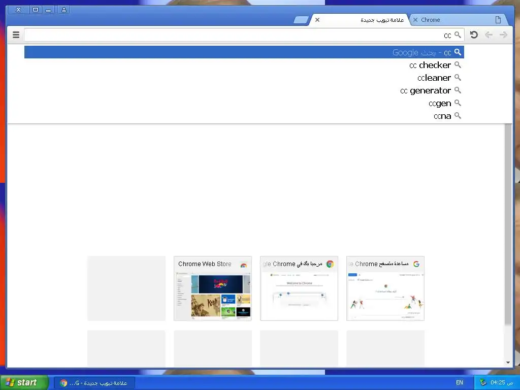Select the active Arabic new tab
Viewport: 520px width, 390px height.
360,20
